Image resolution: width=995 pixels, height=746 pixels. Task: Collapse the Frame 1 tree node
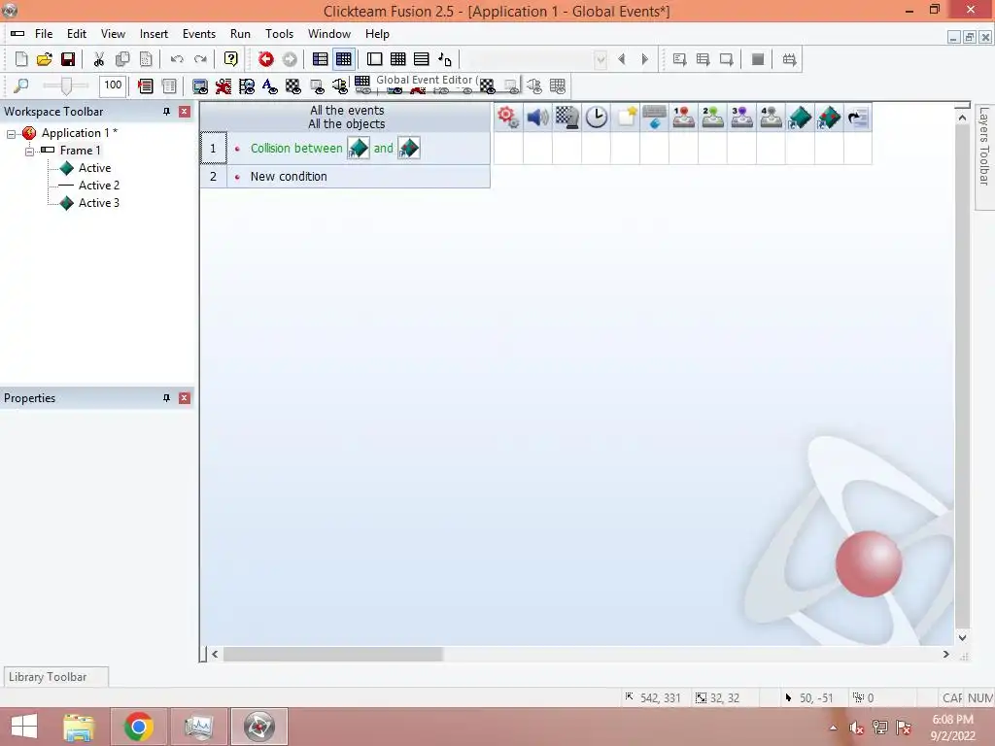[29, 151]
